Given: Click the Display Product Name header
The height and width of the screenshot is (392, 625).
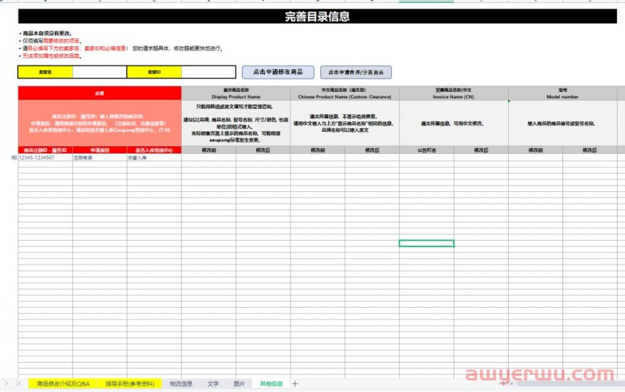Looking at the screenshot, I should 236,93.
